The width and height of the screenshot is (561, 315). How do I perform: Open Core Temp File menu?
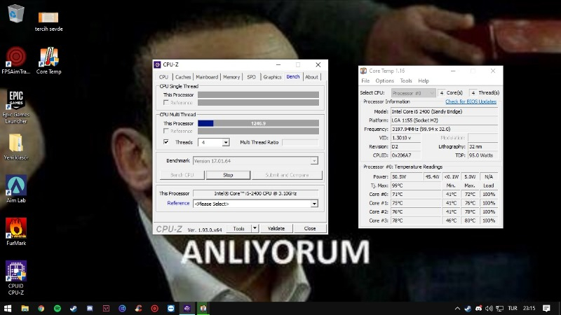click(x=365, y=80)
